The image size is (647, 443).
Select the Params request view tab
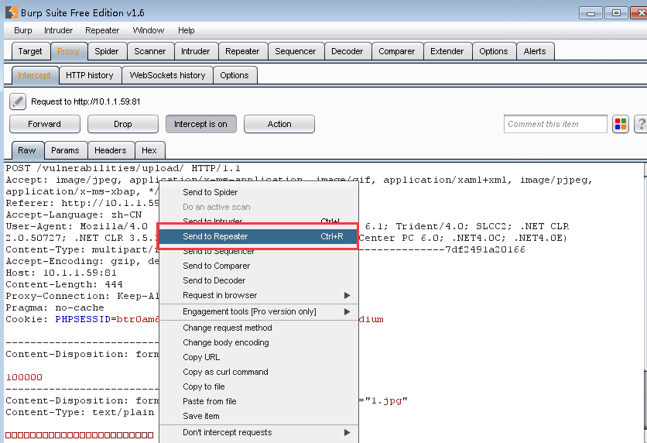(x=65, y=150)
